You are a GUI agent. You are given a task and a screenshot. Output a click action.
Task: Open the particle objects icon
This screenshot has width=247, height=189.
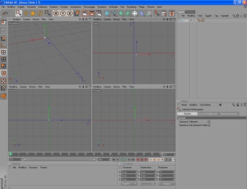(x=149, y=13)
